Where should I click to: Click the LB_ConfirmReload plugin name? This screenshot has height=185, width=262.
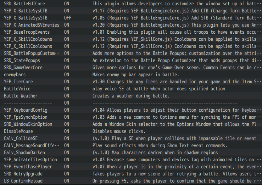[23, 181]
